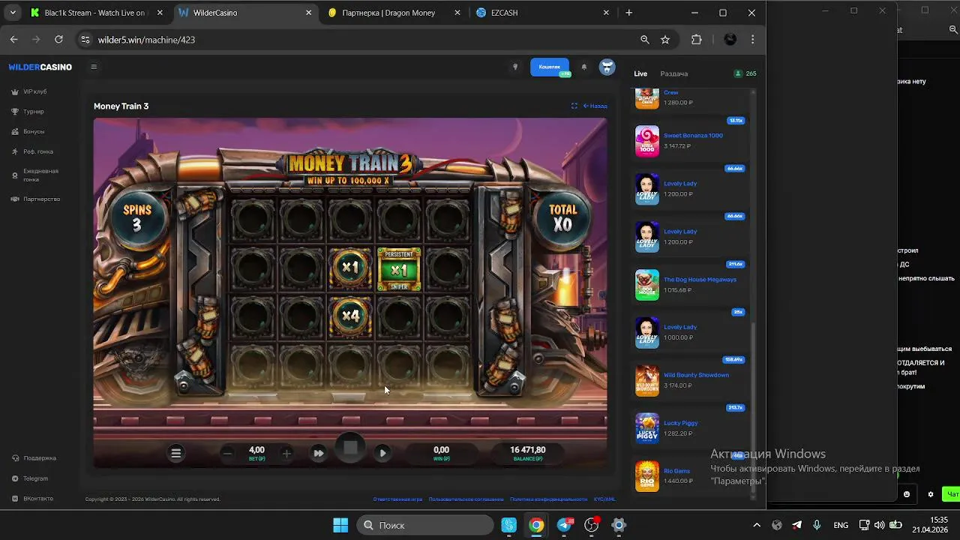Enter fullscreen mode for the game
The image size is (960, 540).
click(x=574, y=106)
